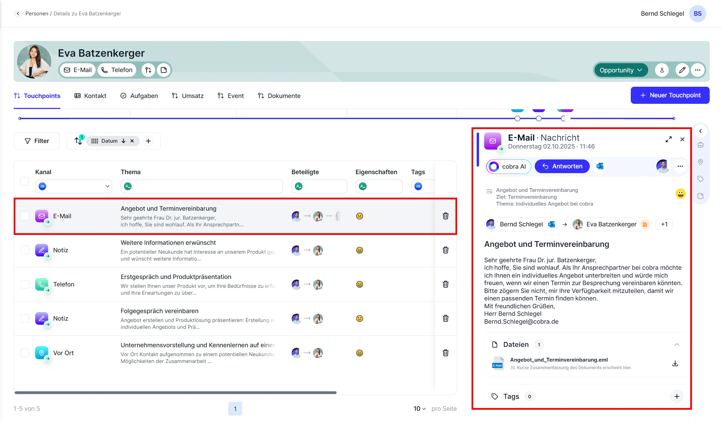
Task: Click the Neuer Touchpoint button
Action: 669,95
